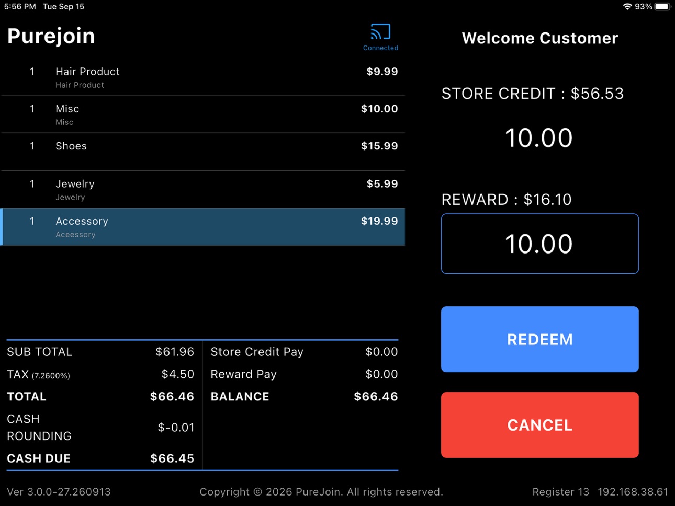Click the REWARD : $16.10 label
675x506 pixels.
pos(507,200)
